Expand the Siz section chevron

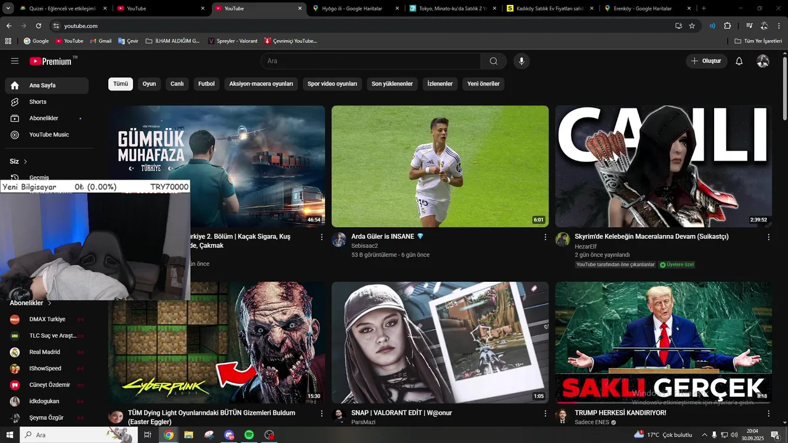point(25,161)
